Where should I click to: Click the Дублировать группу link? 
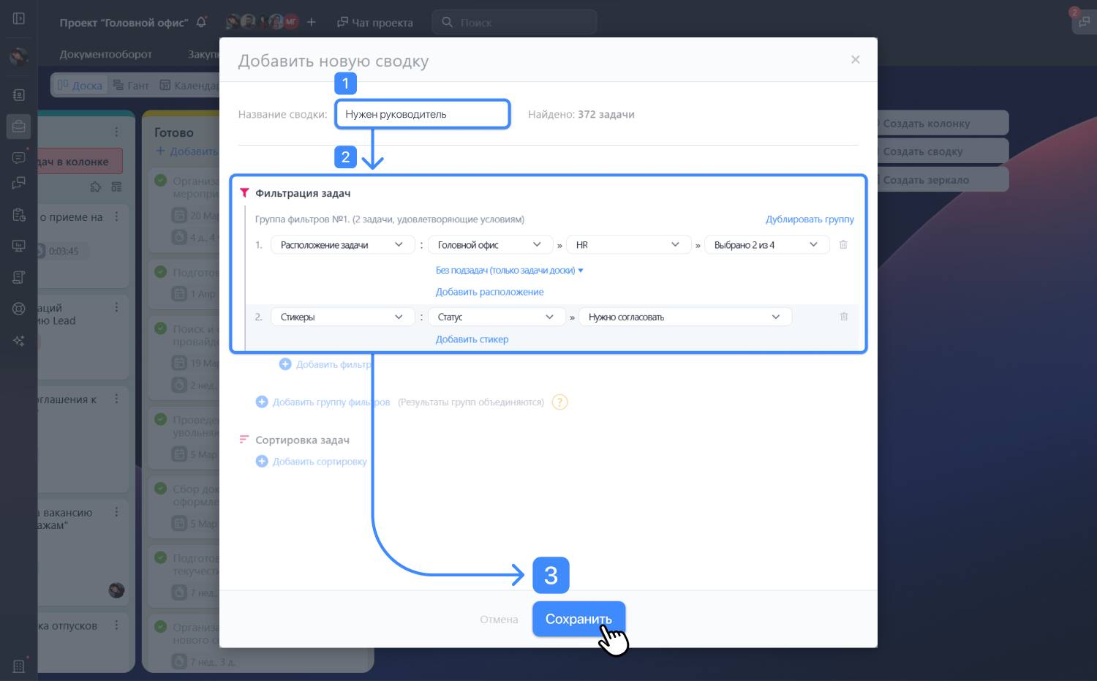810,219
